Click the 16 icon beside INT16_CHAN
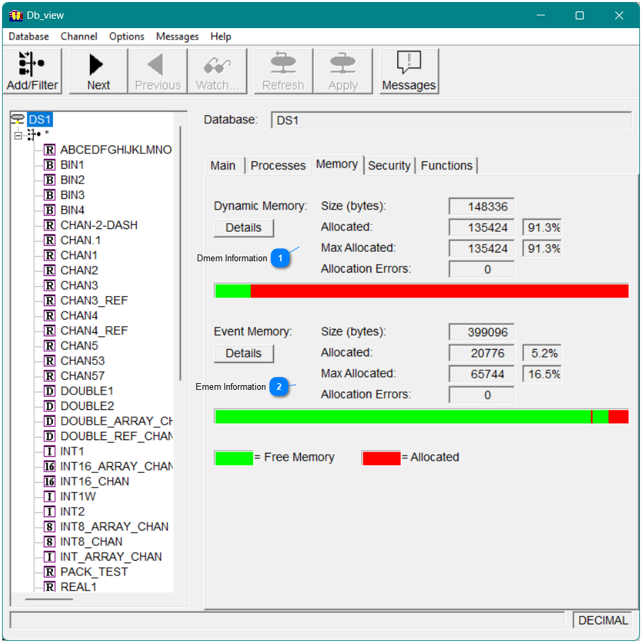This screenshot has width=642, height=643. pyautogui.click(x=50, y=482)
